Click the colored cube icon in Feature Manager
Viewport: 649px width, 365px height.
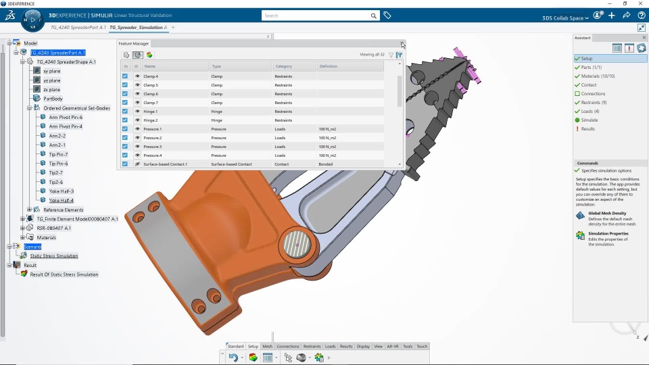(149, 55)
